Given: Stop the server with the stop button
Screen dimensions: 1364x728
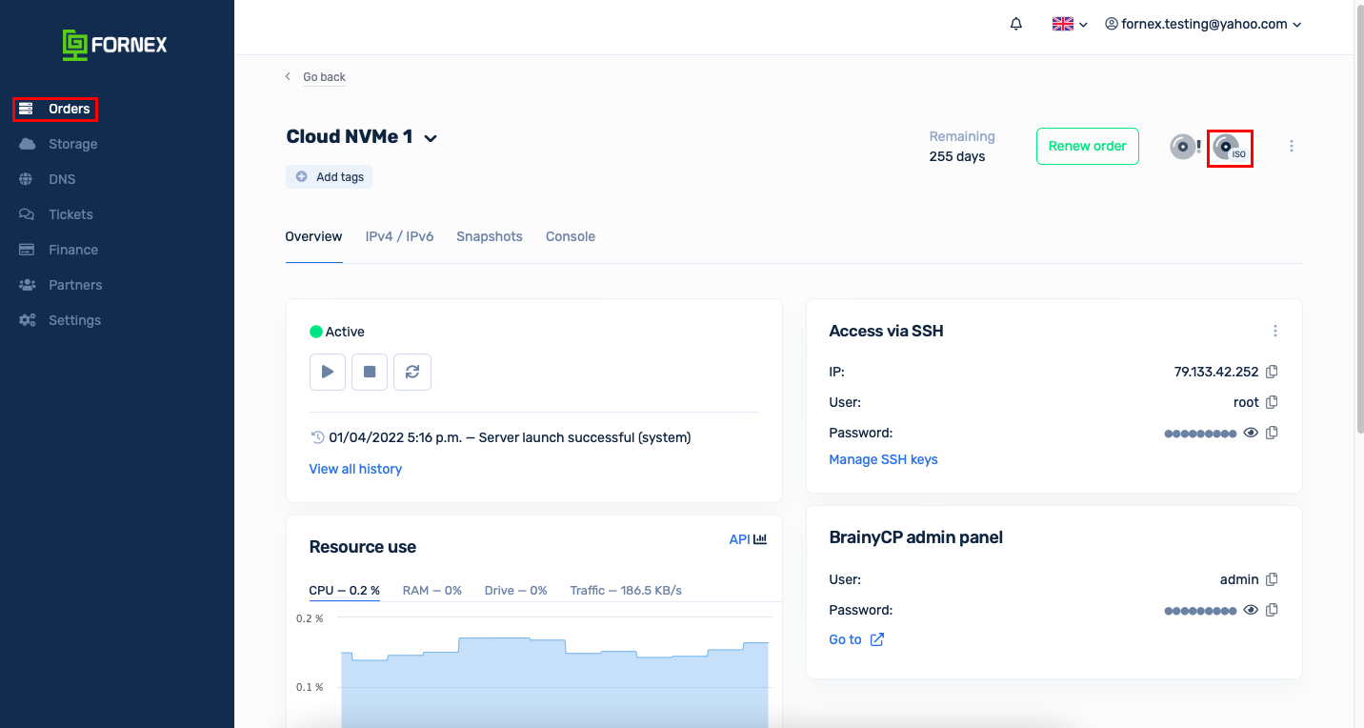Looking at the screenshot, I should coord(370,372).
